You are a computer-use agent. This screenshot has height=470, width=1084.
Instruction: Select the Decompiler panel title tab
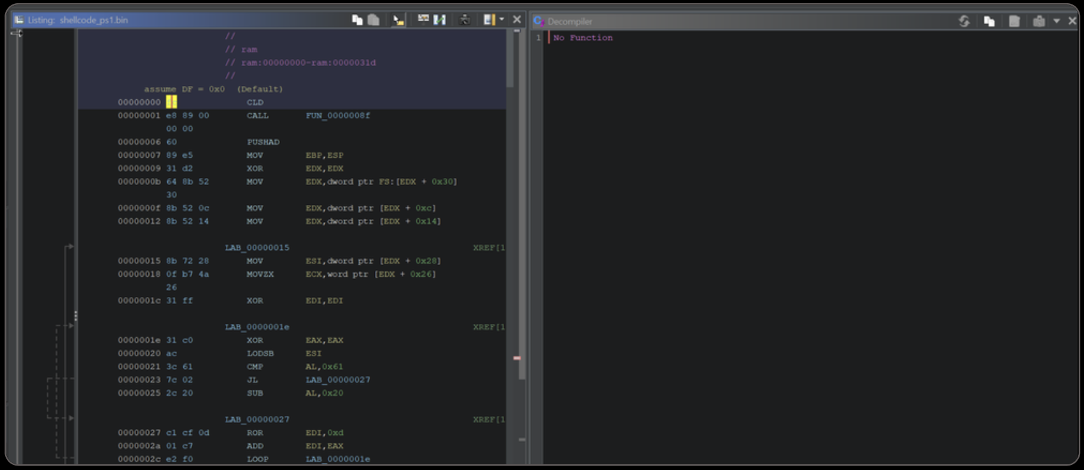(x=569, y=22)
